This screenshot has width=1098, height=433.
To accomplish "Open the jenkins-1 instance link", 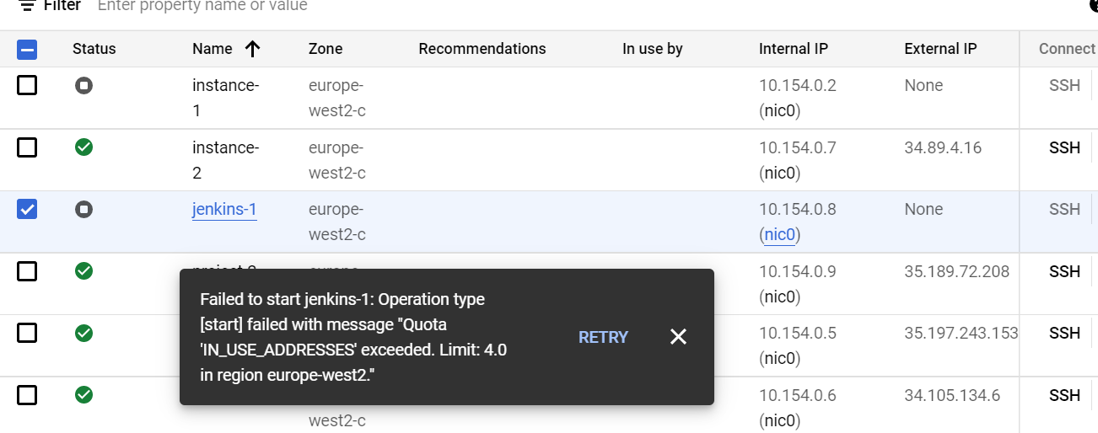I will 224,209.
